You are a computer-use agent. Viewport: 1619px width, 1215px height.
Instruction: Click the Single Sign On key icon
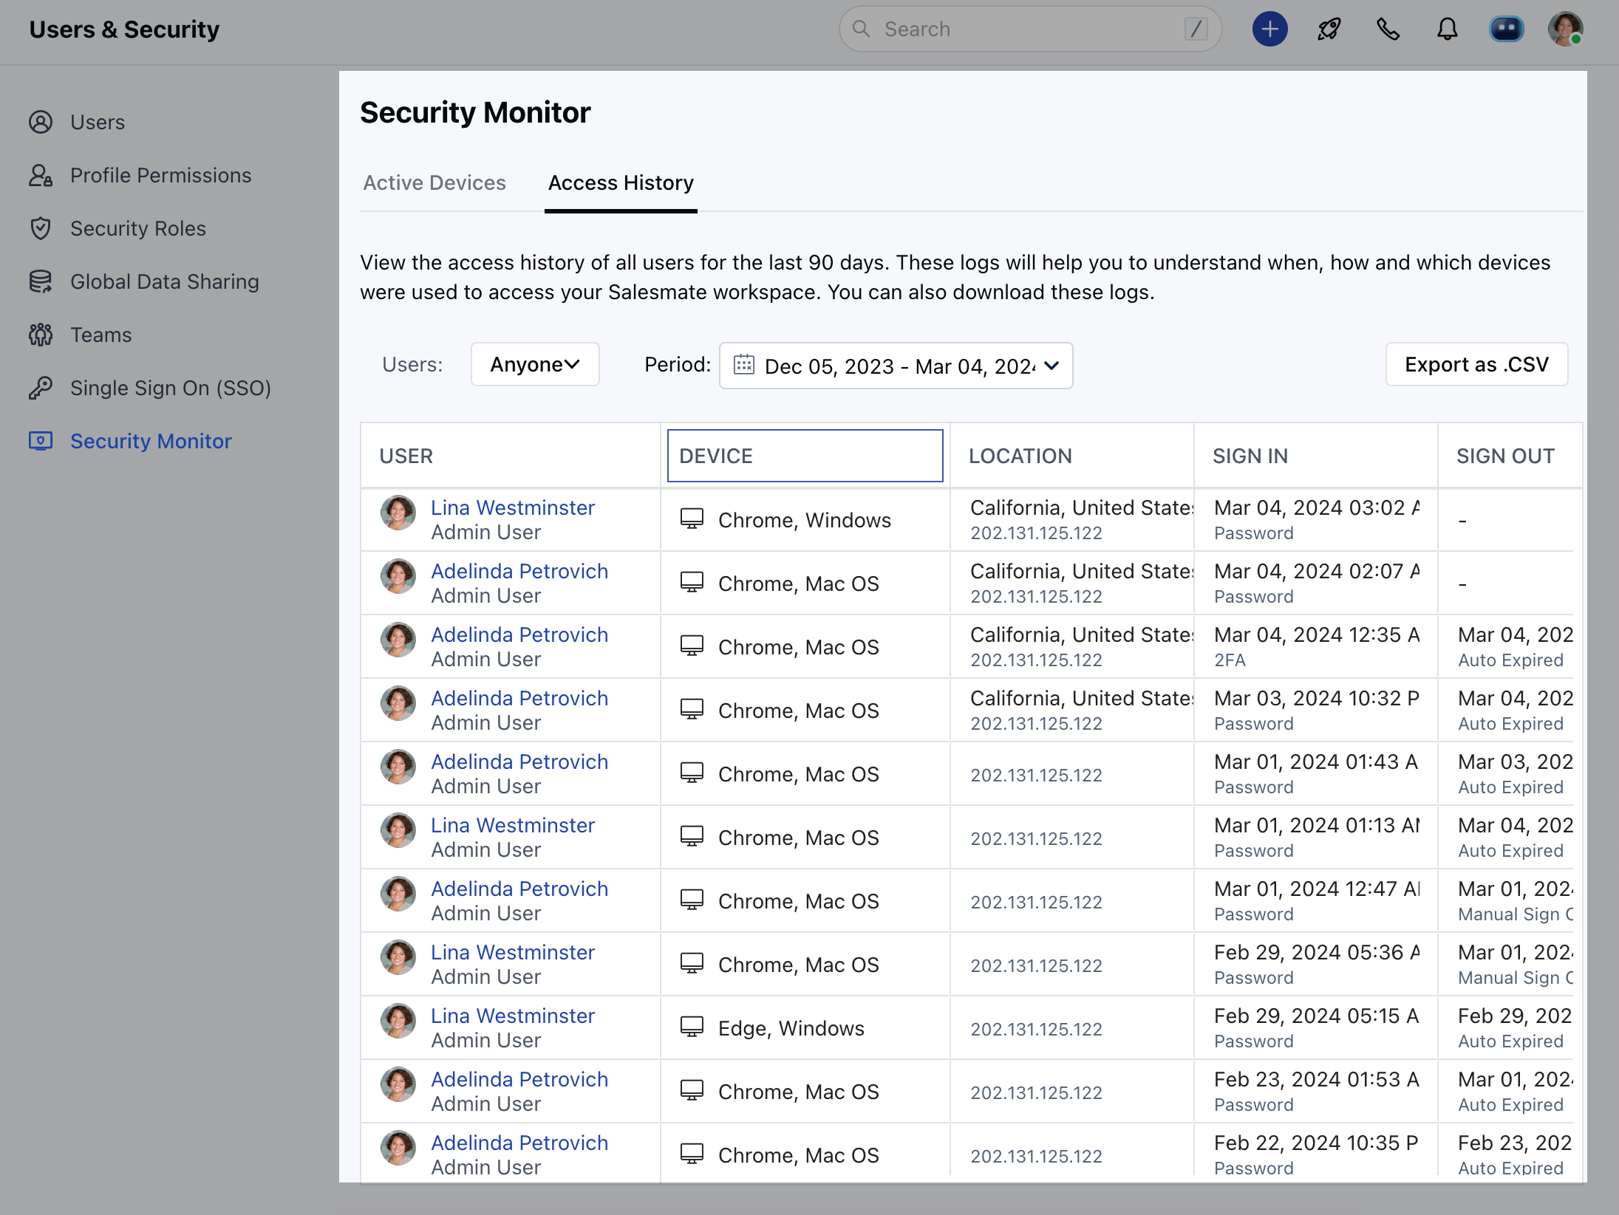[41, 388]
